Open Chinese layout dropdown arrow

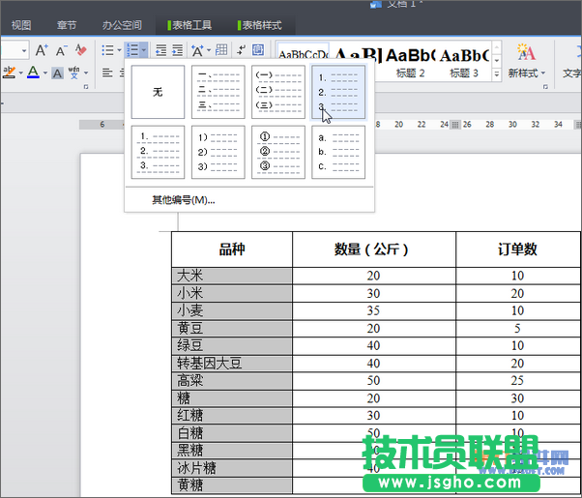coord(209,50)
